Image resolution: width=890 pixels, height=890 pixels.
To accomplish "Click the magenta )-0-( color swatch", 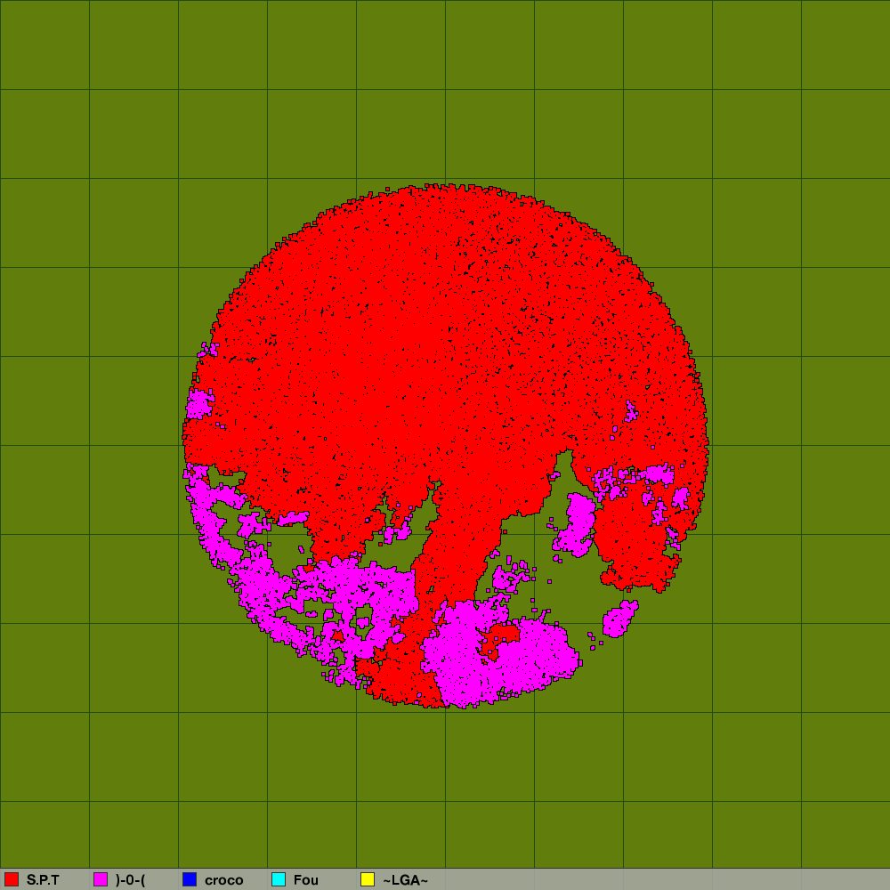I will (x=101, y=879).
